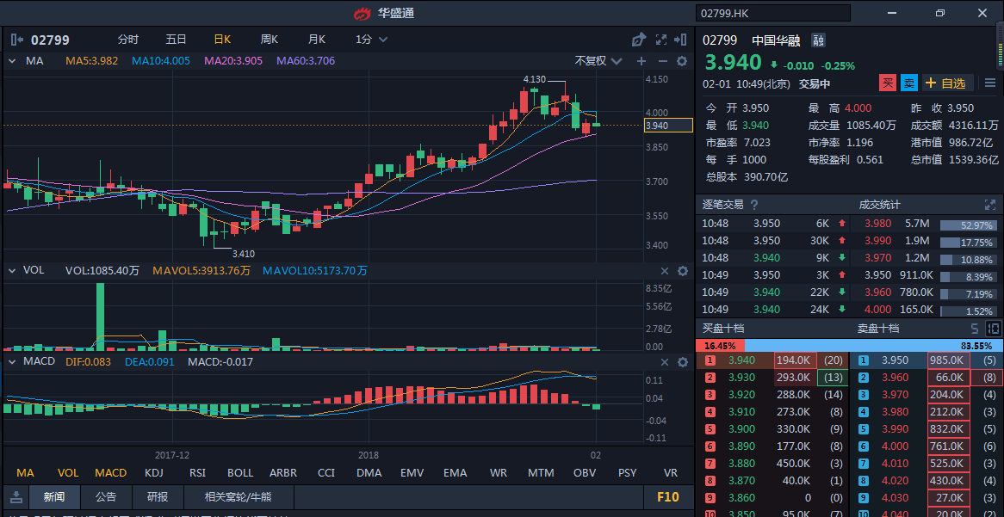Toggle the KDJ indicator
This screenshot has height=517, width=1004.
click(154, 472)
